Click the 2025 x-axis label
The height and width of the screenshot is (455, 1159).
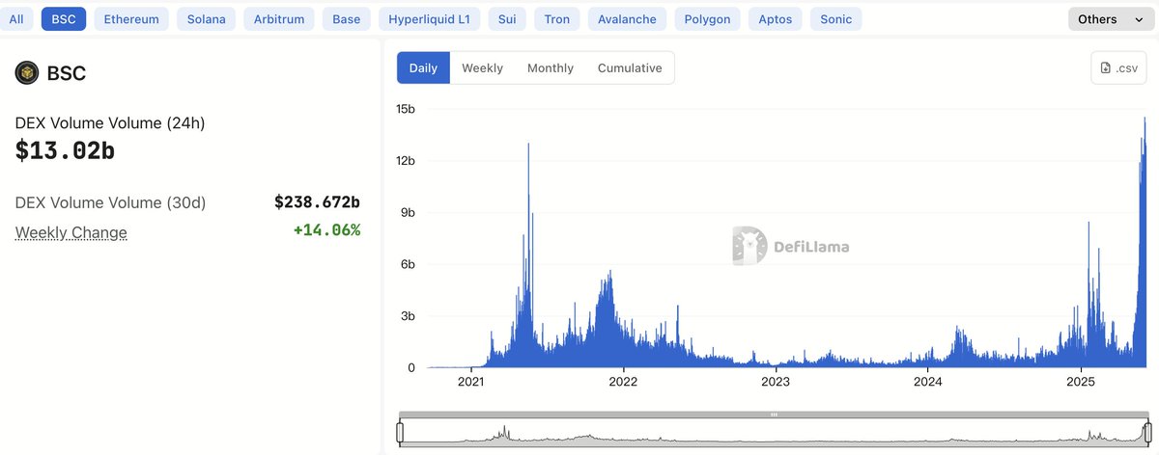pos(1081,381)
